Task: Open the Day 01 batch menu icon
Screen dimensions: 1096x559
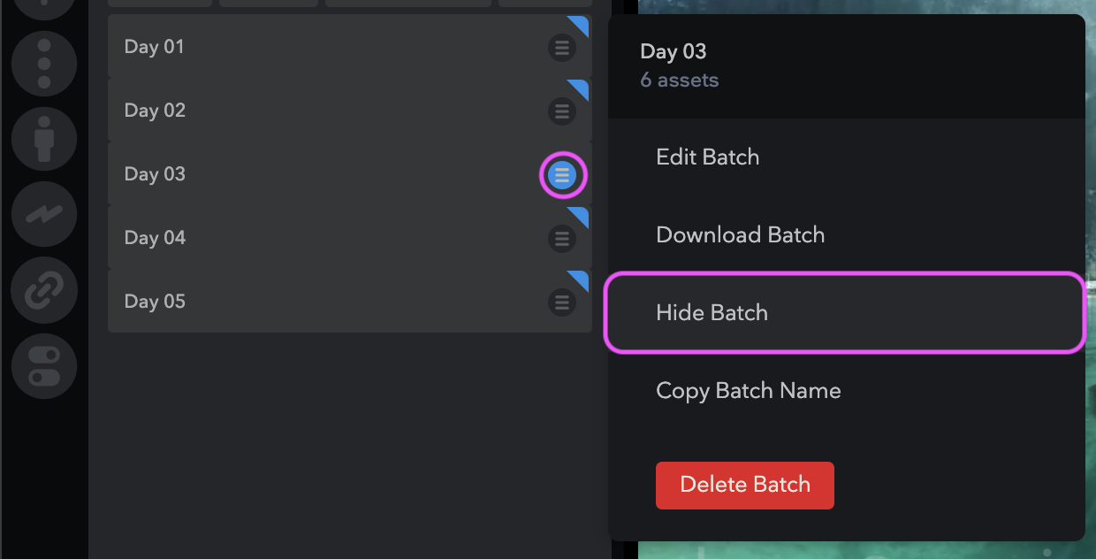Action: 561,47
